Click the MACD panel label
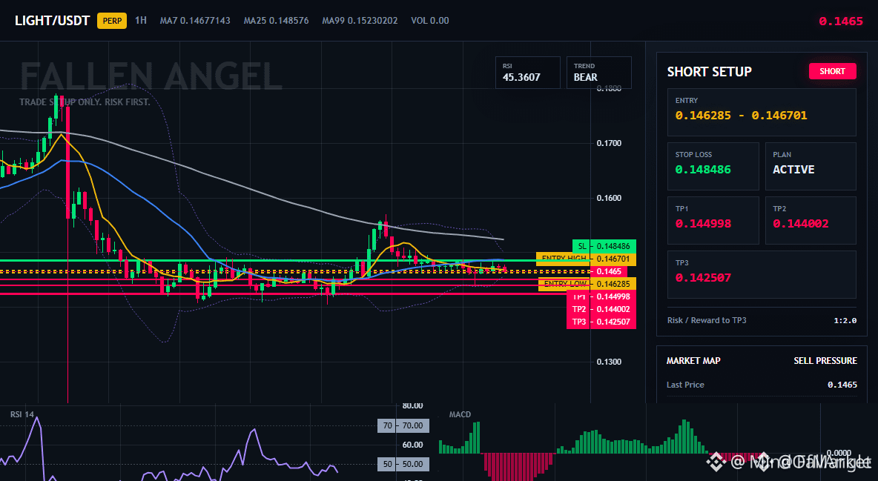 (x=460, y=414)
